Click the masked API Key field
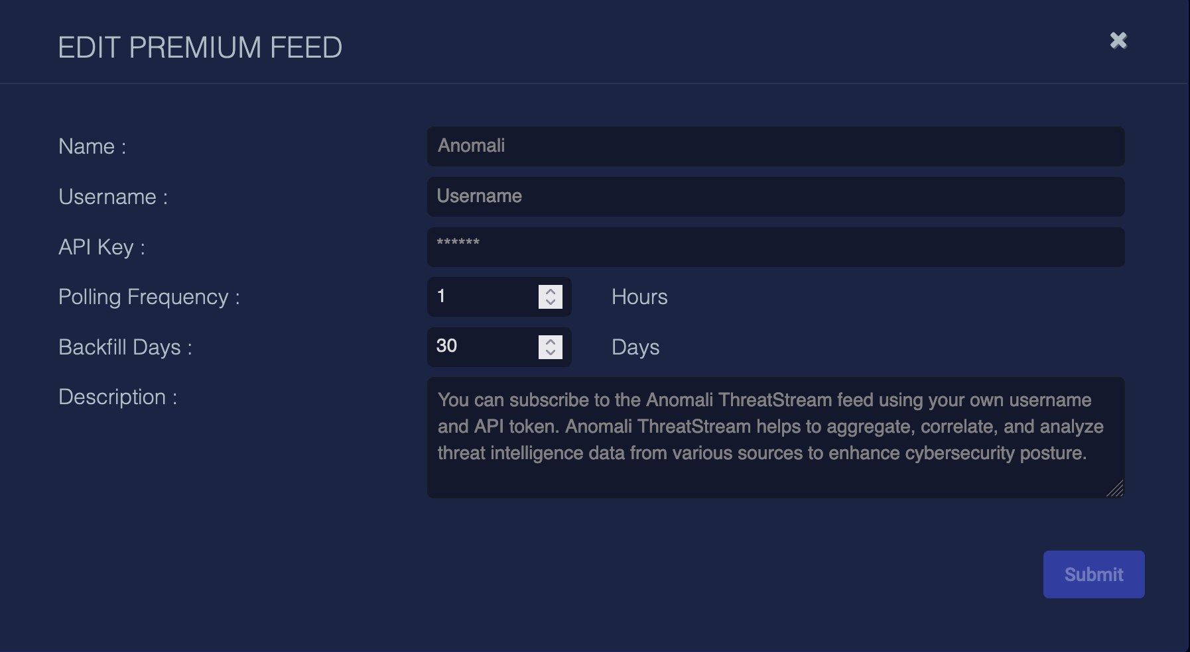 (775, 247)
